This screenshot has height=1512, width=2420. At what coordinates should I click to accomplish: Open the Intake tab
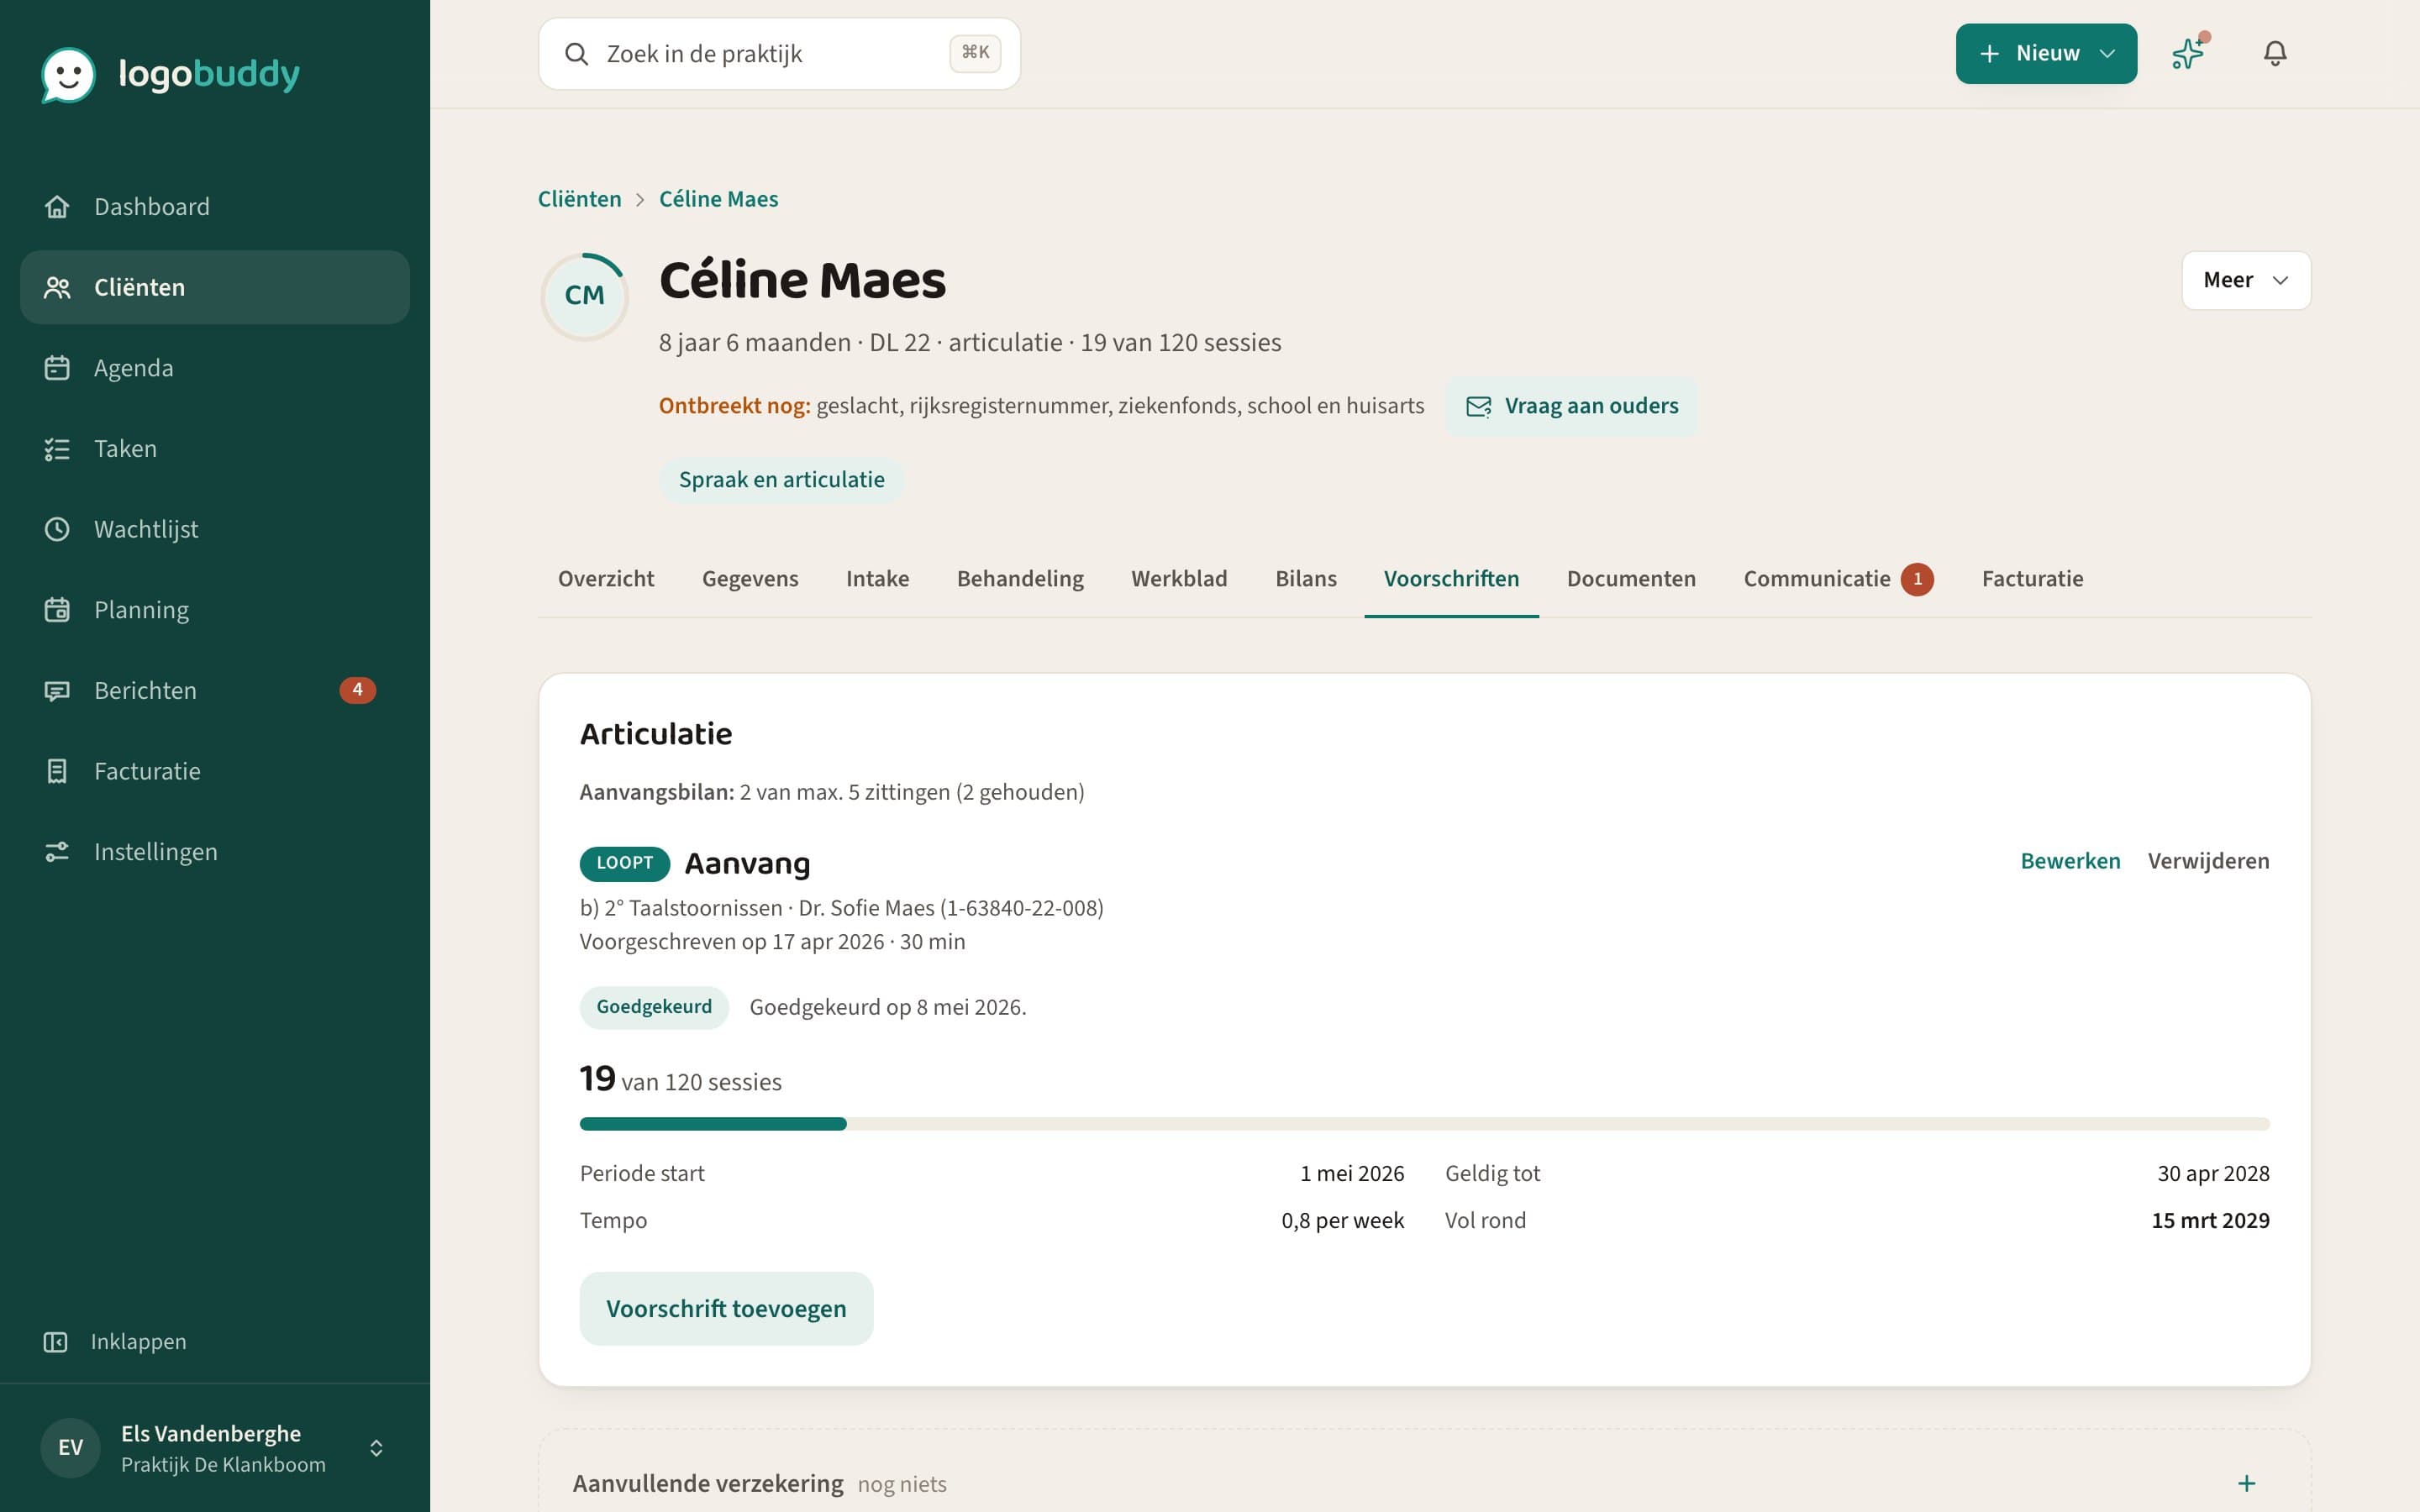878,579
